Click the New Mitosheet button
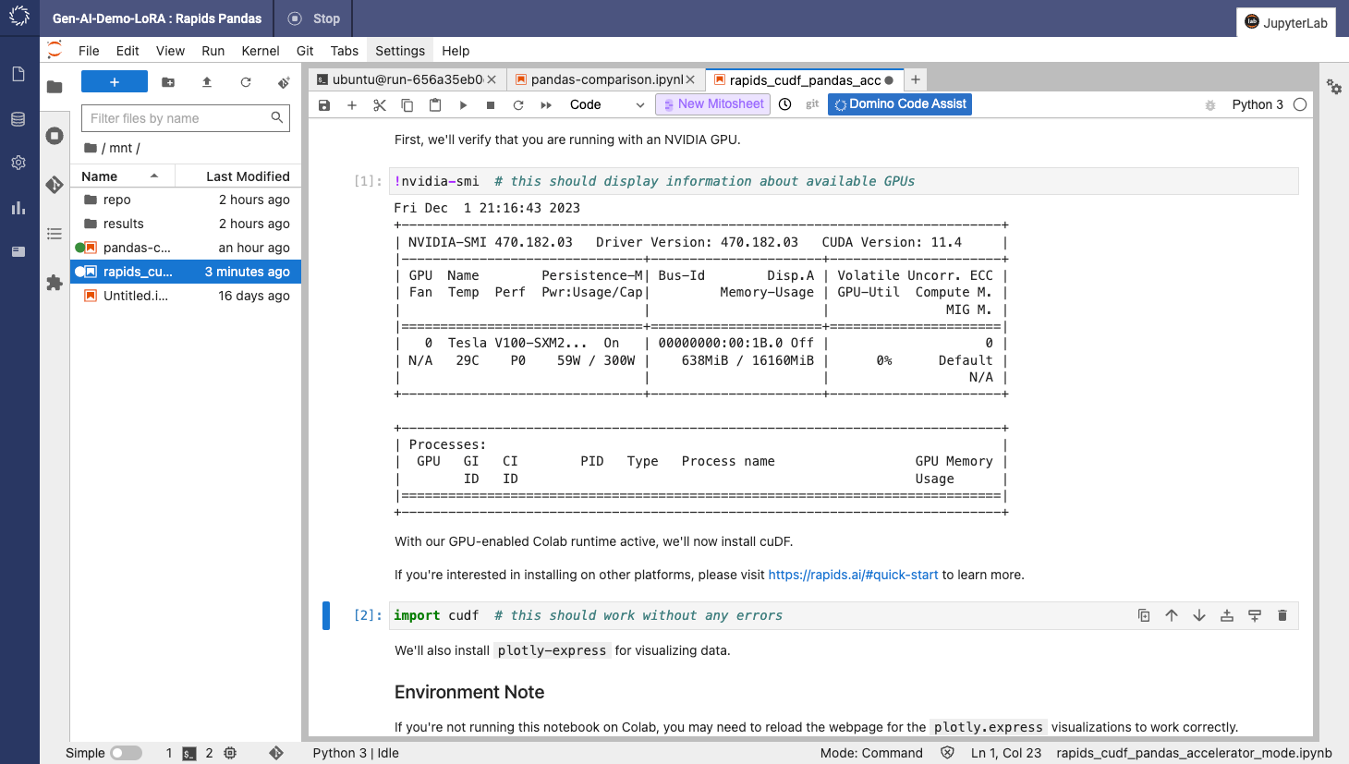 click(x=712, y=104)
